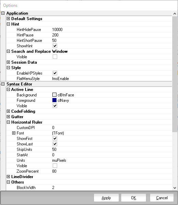Enable Horizontal Ruler Visible checkbox
This screenshot has width=178, height=205.
coord(55,166)
